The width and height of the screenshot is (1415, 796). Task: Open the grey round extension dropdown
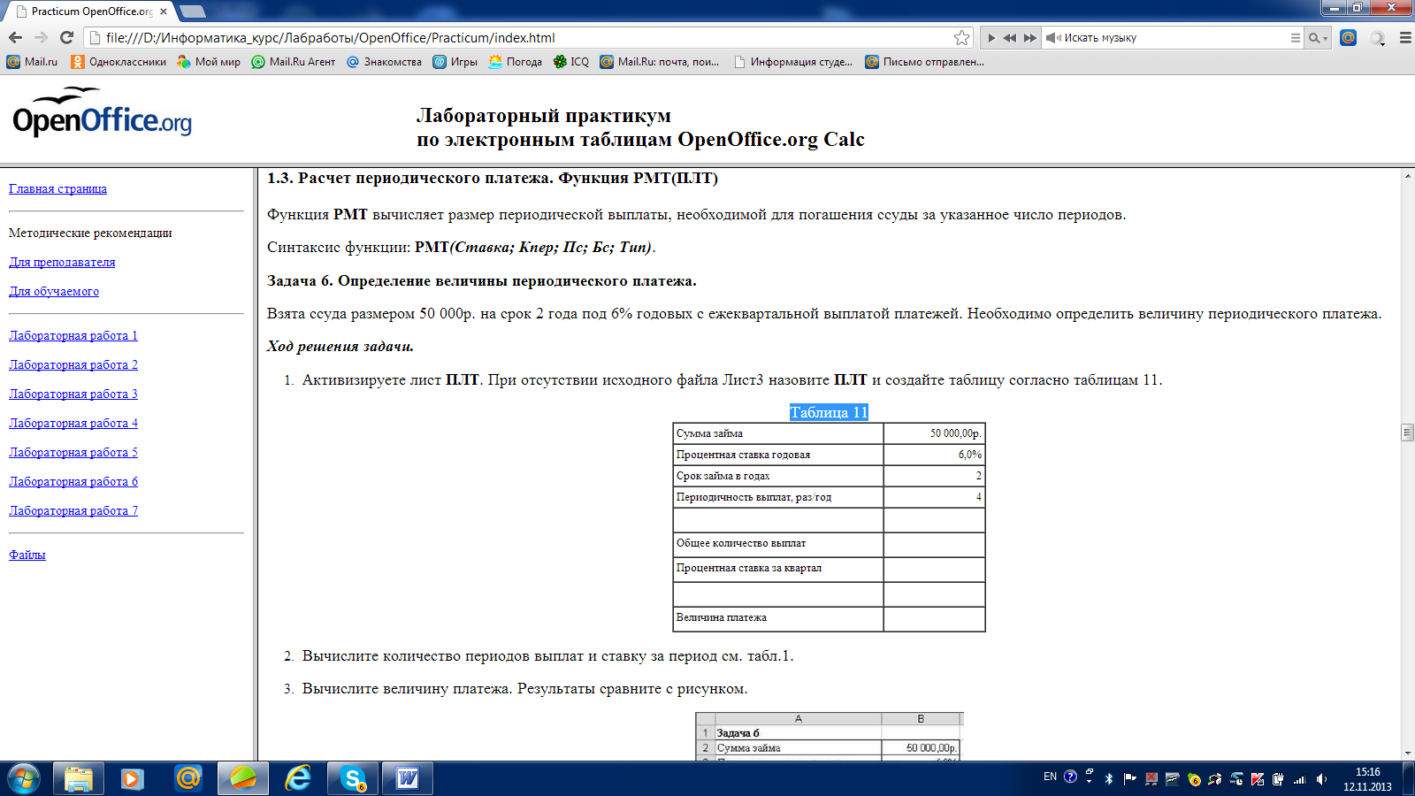click(1378, 38)
